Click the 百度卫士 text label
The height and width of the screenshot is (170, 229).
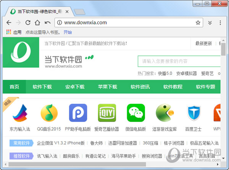[x=194, y=129]
